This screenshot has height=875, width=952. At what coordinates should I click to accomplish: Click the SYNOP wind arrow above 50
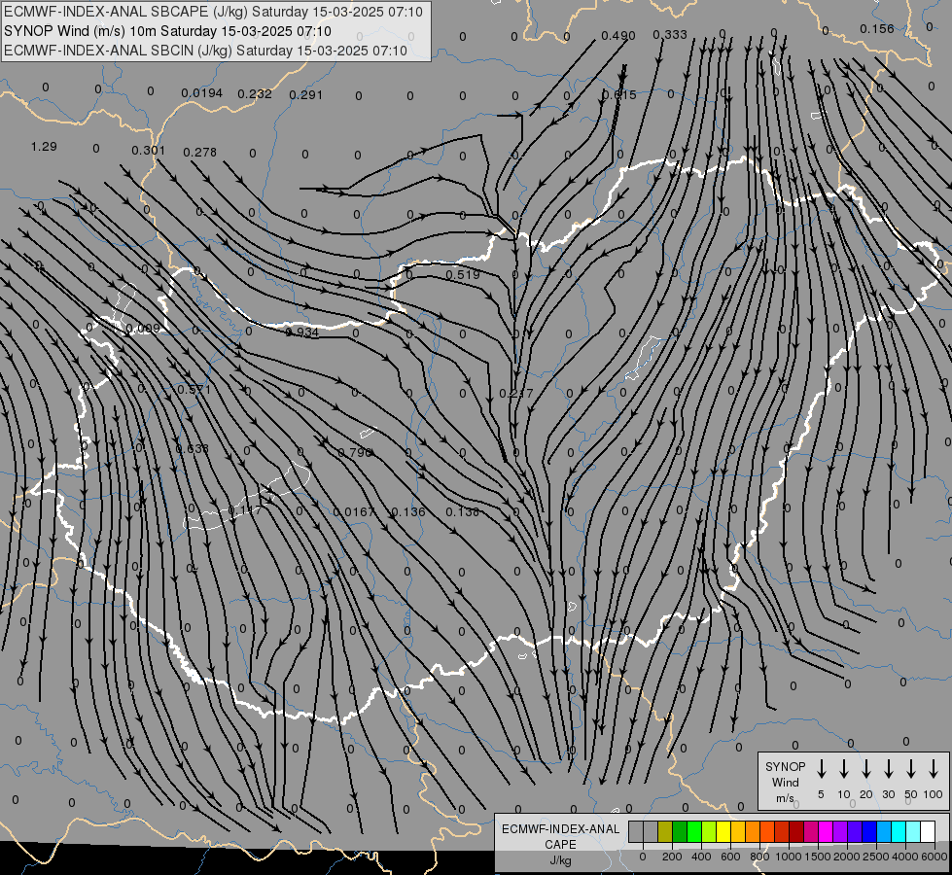[x=911, y=769]
